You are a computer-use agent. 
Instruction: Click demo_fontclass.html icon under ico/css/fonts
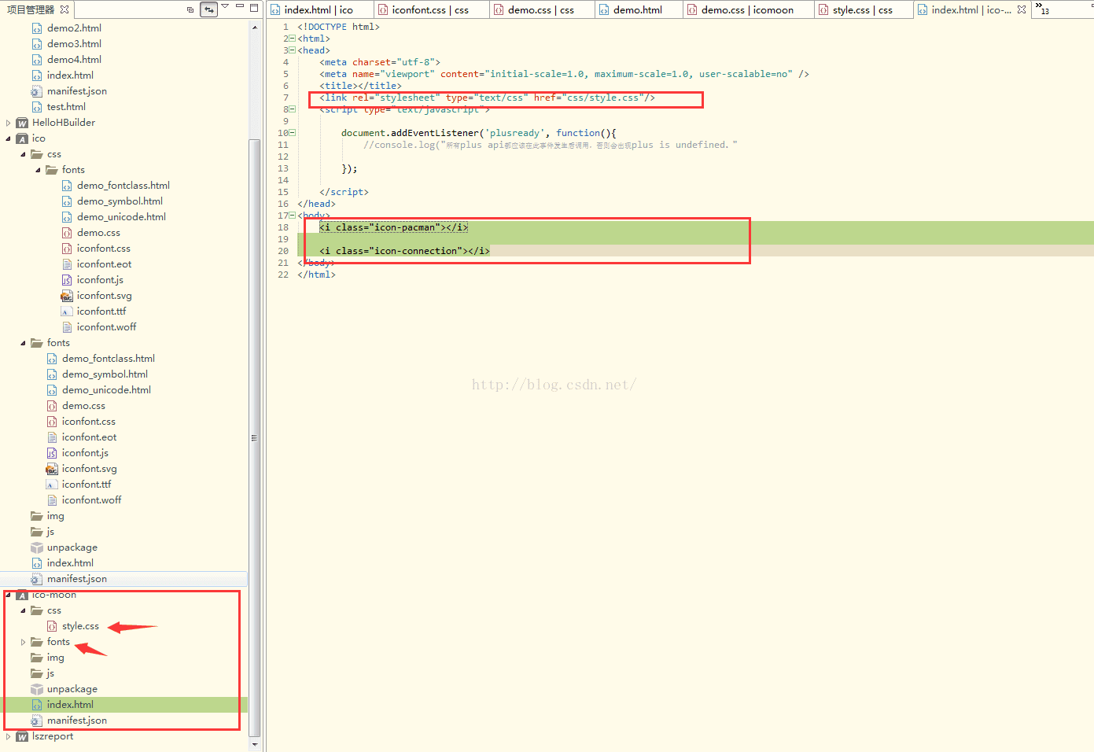pos(67,186)
